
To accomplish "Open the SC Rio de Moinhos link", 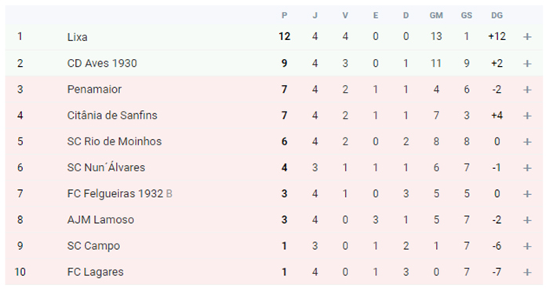I will [x=115, y=141].
